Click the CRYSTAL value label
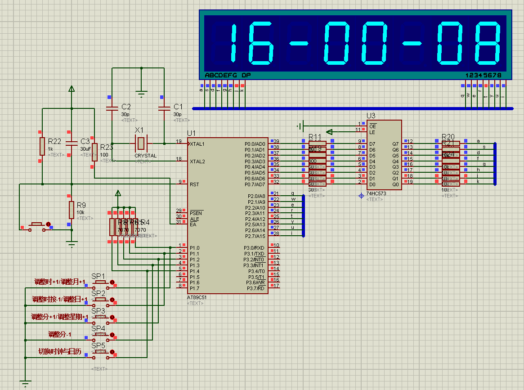This screenshot has width=524, height=390. (146, 156)
